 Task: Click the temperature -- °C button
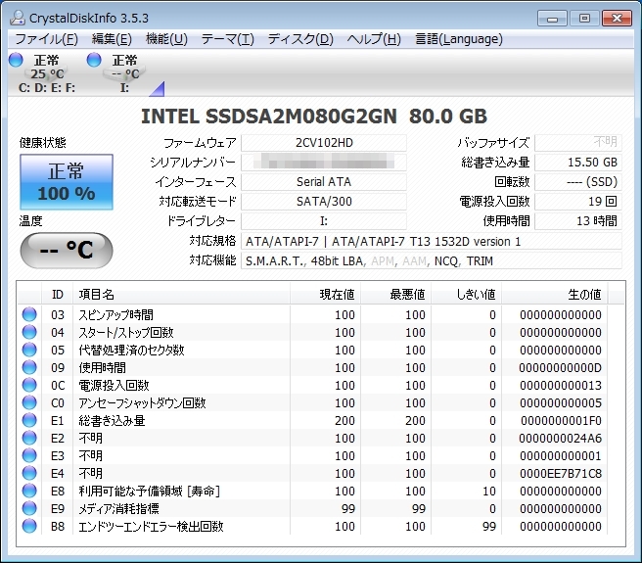tap(66, 250)
